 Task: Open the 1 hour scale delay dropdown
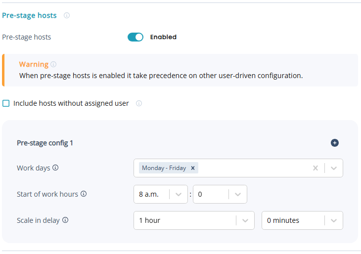245,220
